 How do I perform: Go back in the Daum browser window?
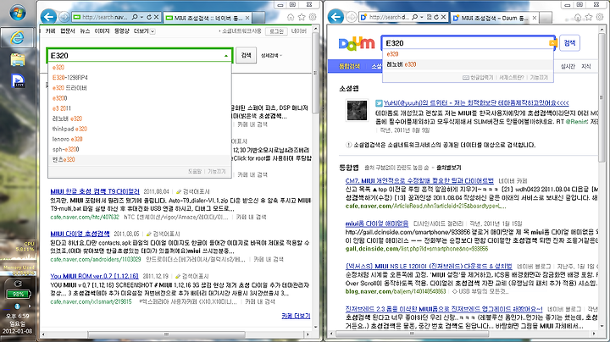pyautogui.click(x=335, y=17)
